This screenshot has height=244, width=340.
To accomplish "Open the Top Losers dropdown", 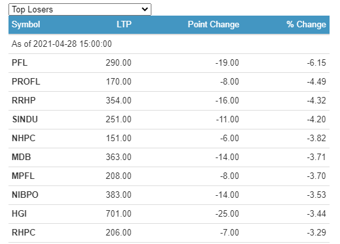I will coord(80,9).
